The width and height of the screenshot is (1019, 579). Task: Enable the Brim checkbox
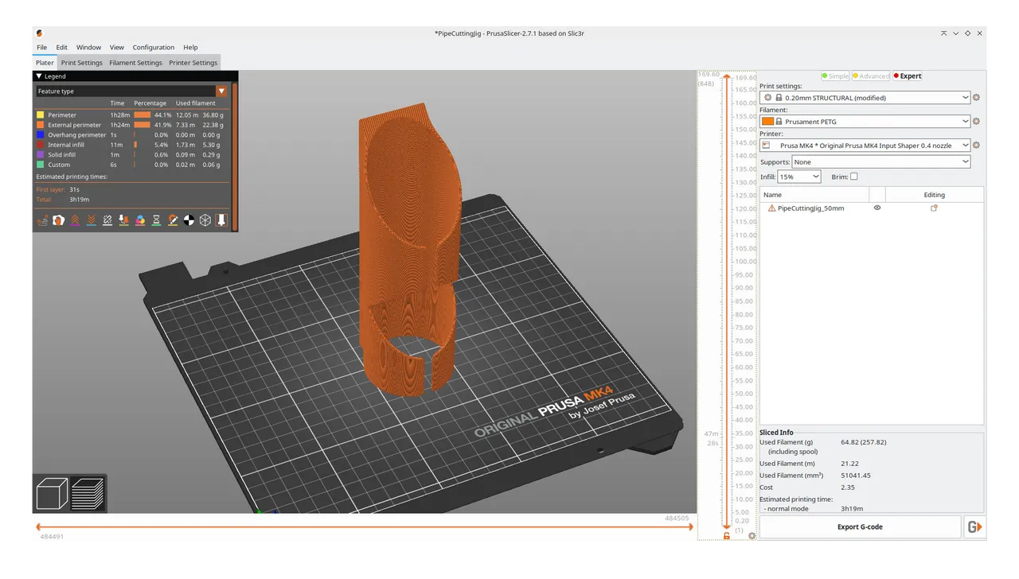854,177
